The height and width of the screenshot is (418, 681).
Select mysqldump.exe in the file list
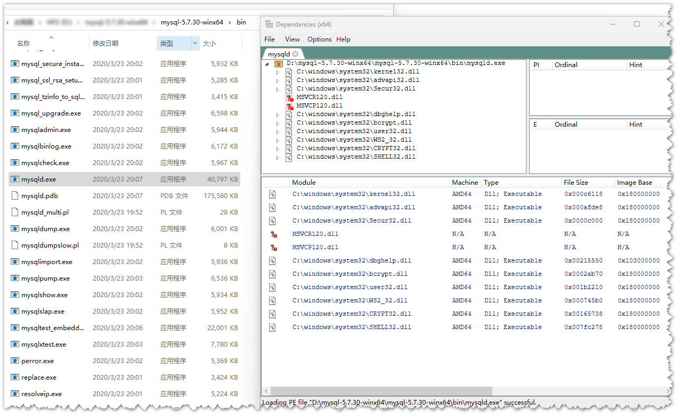(x=124, y=229)
